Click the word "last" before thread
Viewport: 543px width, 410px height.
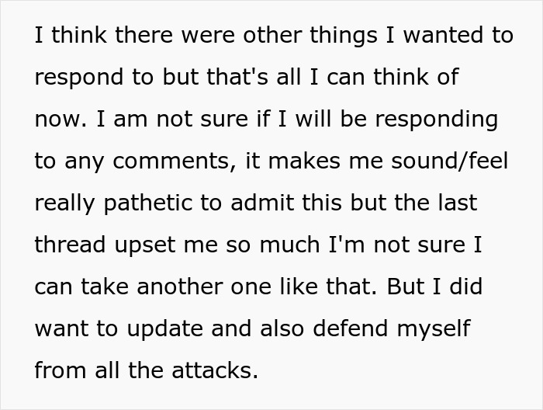(458, 203)
